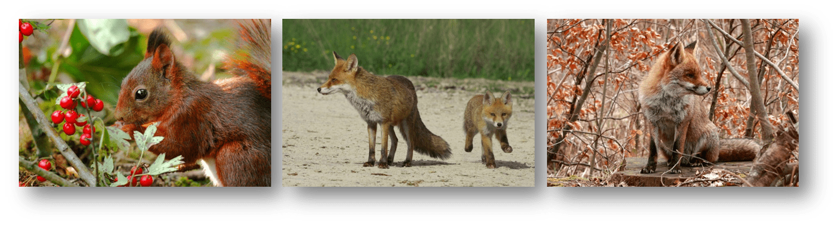Select the sitting fox in forest photo
The height and width of the screenshot is (225, 837).
673,102
